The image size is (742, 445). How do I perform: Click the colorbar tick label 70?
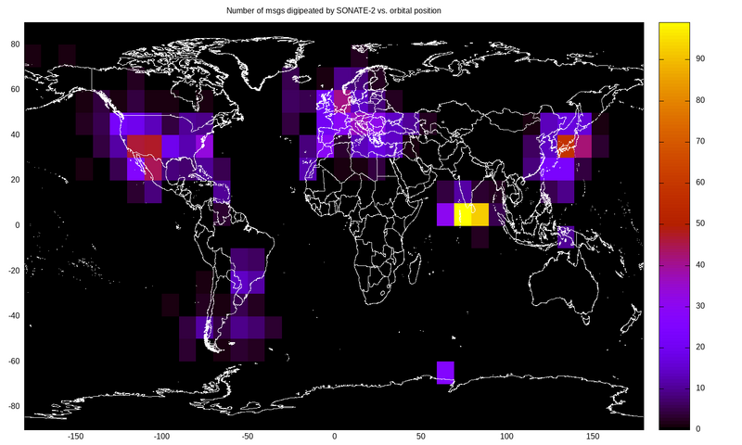[x=701, y=141]
